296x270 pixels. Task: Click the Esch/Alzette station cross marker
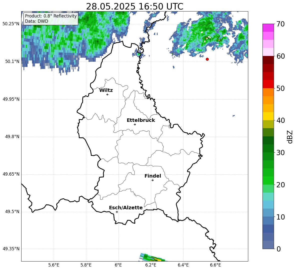point(117,212)
